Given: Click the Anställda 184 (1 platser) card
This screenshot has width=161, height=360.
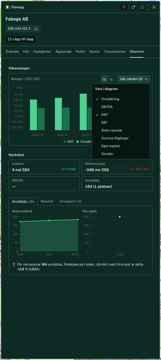Looking at the screenshot, I should [117, 184].
